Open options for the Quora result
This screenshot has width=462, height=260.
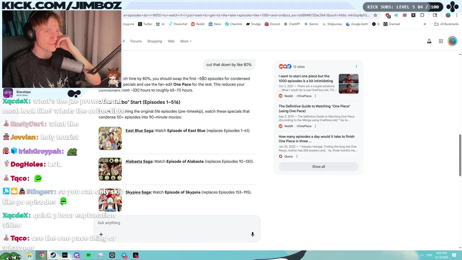pyautogui.click(x=297, y=156)
